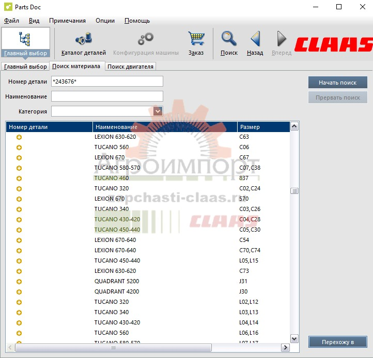The height and width of the screenshot is (358, 373).
Task: Expand plus icon for LEXION 670-640 C54
Action: coord(19,240)
